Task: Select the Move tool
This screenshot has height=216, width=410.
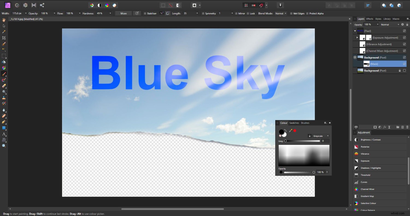Action: point(4,26)
